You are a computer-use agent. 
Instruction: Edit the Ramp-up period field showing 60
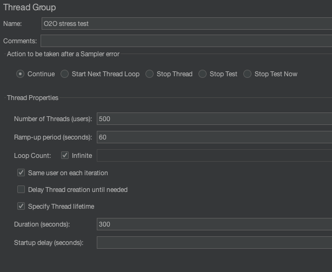[x=214, y=137]
